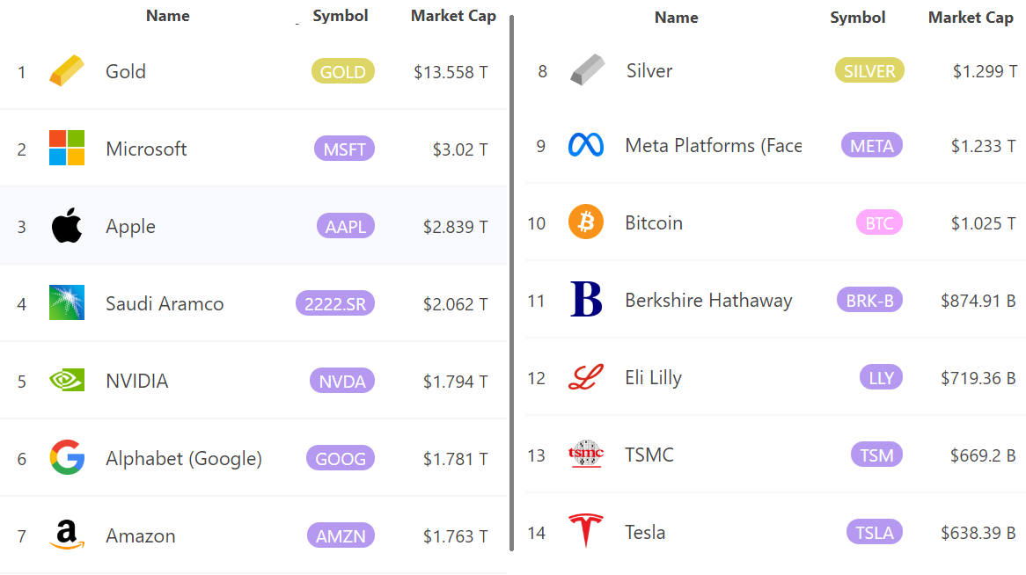Select the Saudi Aramco logo

(x=67, y=303)
